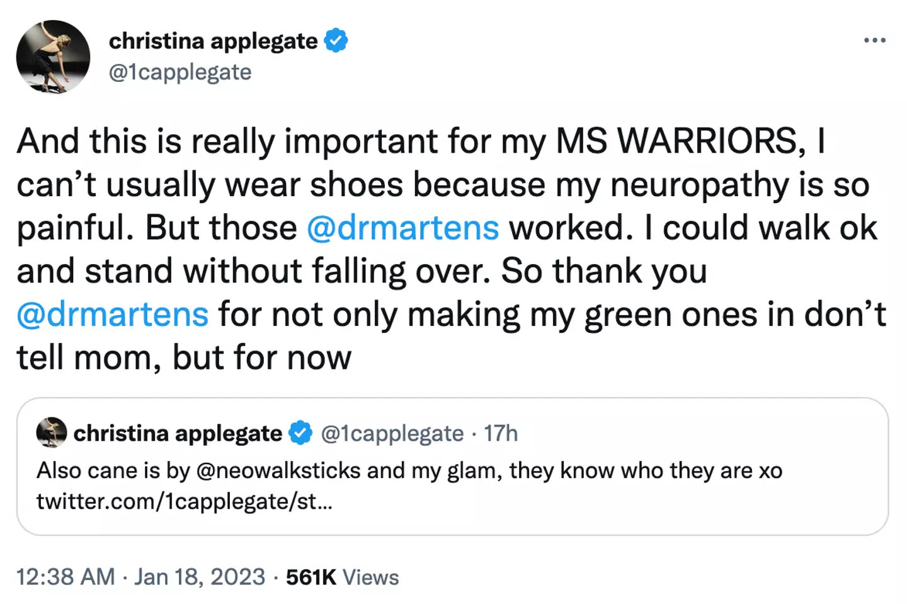Open the @1capplegate handle under the display name
Image resolution: width=907 pixels, height=604 pixels.
pos(181,72)
